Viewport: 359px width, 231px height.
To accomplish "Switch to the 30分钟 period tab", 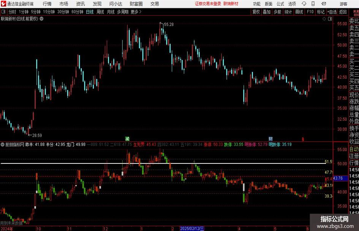I will (63, 12).
